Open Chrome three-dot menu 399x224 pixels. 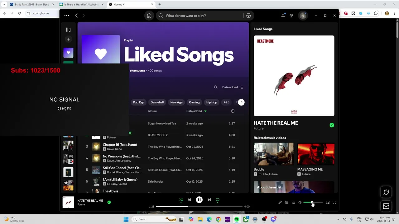[x=394, y=13]
